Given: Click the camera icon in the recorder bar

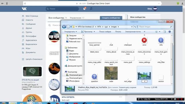Looking at the screenshot, I should click(175, 99).
